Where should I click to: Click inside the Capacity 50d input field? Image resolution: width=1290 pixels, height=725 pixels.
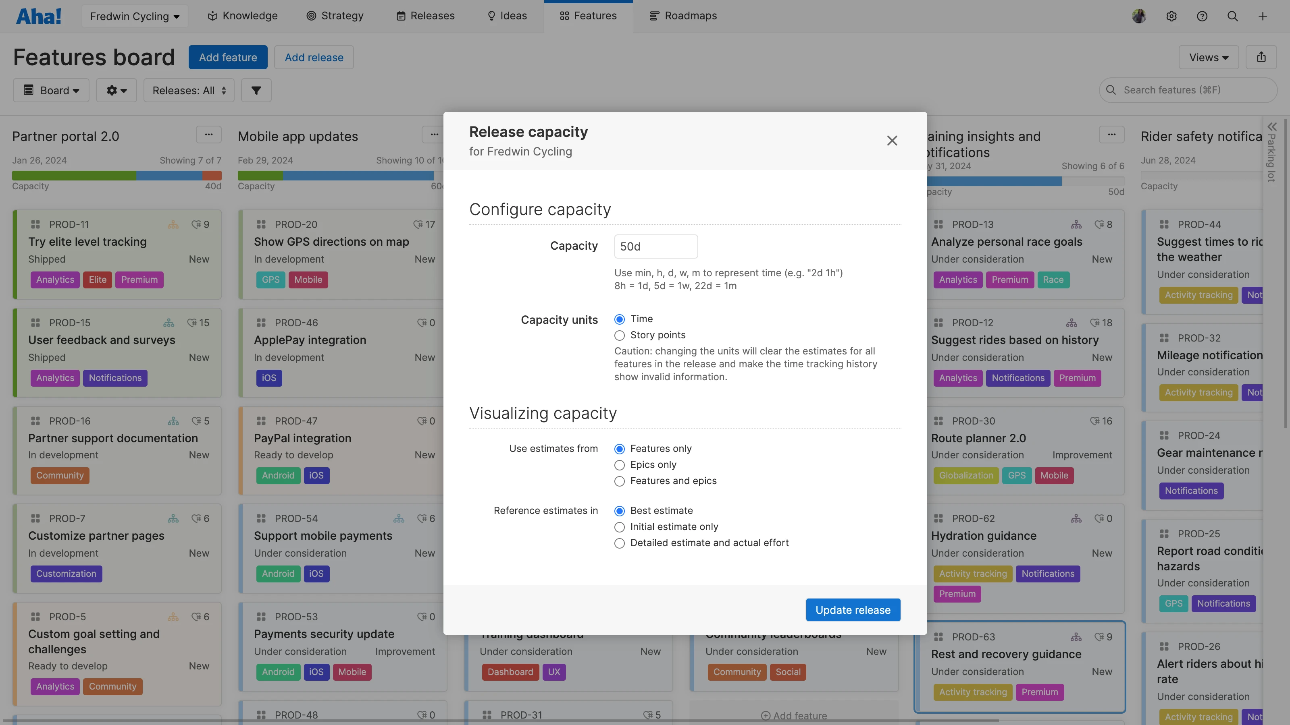(x=655, y=246)
